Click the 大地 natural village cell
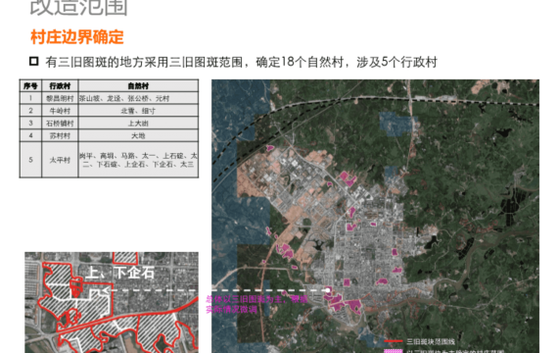Viewport: 558px width, 353px height. pyautogui.click(x=138, y=136)
